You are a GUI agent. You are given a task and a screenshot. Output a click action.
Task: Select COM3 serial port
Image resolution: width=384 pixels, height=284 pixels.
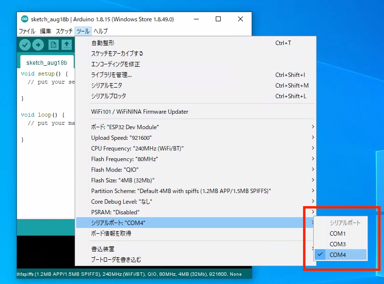[341, 244]
